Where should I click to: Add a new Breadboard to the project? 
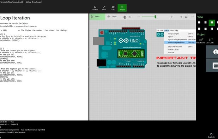201,41
